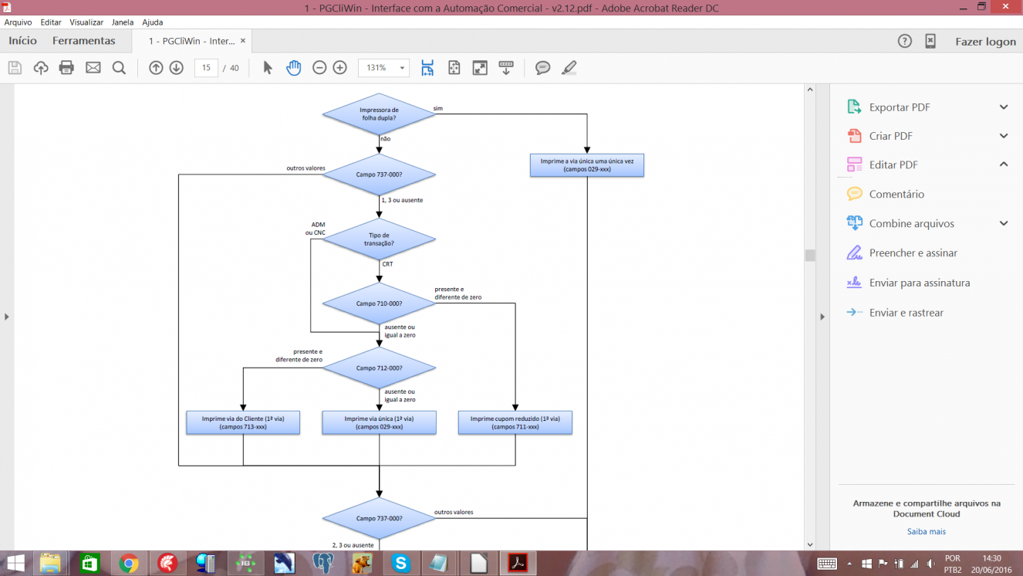Go to previous page arrow
Screen dimensions: 1023x576
(x=156, y=68)
